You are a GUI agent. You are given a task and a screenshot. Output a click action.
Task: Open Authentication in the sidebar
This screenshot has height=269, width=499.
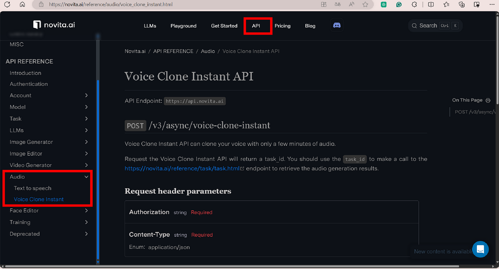(x=29, y=84)
